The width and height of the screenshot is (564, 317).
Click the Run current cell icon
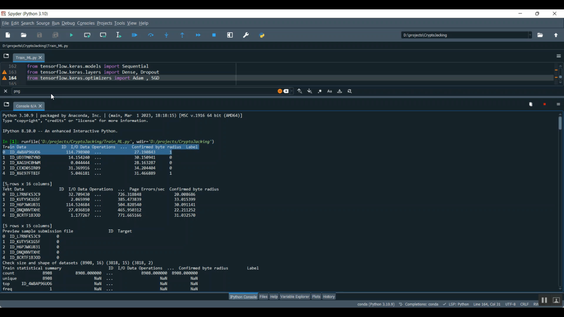click(87, 35)
